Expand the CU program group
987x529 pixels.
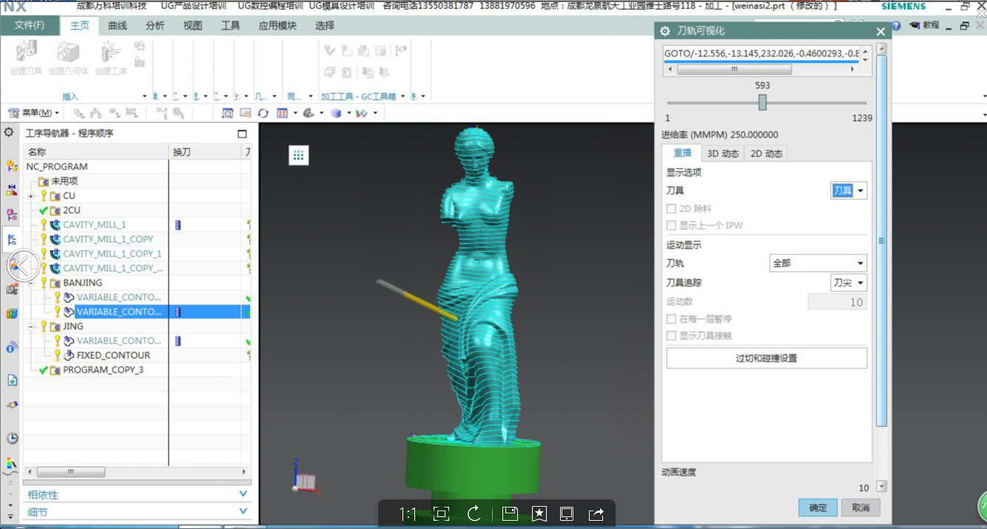(30, 196)
